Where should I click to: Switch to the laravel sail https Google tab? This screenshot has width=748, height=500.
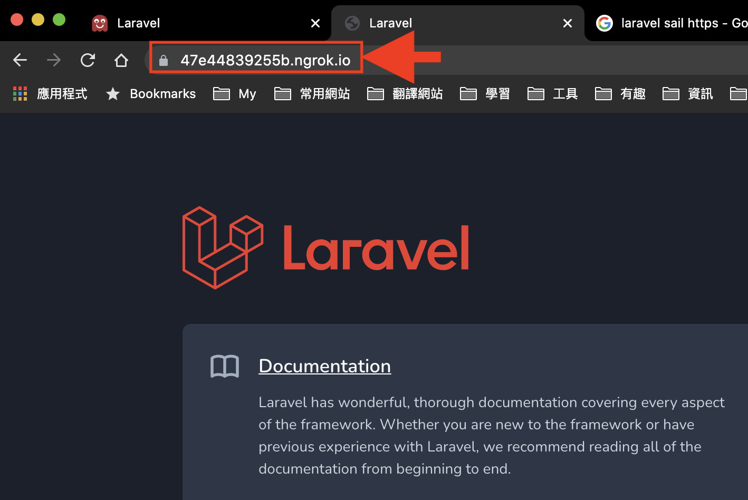671,23
